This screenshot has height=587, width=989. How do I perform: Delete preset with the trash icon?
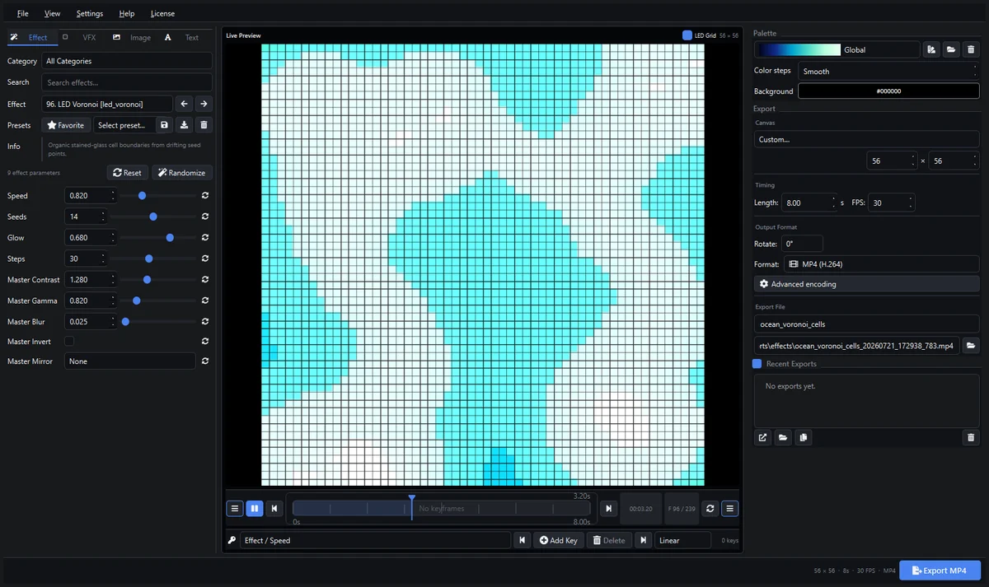pos(204,125)
